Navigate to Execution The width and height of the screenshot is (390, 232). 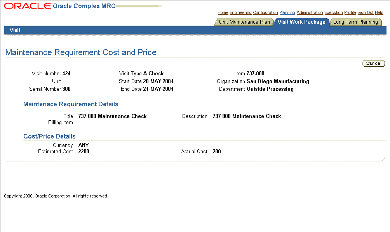point(333,12)
